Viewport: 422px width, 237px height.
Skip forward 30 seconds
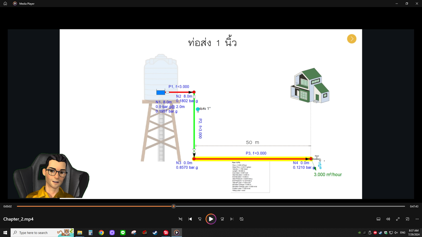[222, 219]
